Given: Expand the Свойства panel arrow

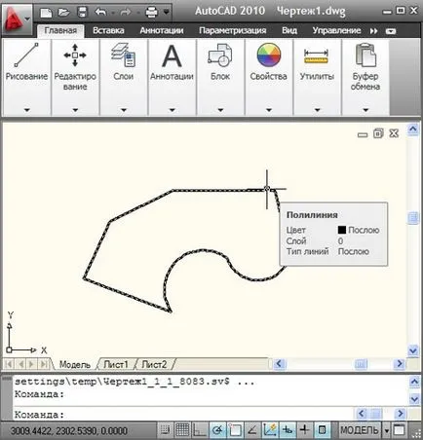Looking at the screenshot, I should (269, 110).
